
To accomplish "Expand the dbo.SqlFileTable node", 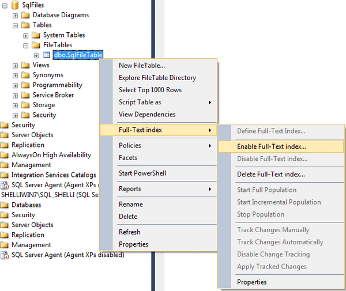I will (36, 55).
